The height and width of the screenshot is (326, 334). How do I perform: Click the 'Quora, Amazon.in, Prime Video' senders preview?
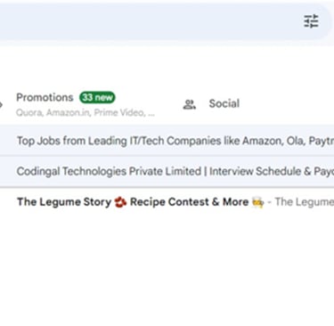click(x=86, y=113)
